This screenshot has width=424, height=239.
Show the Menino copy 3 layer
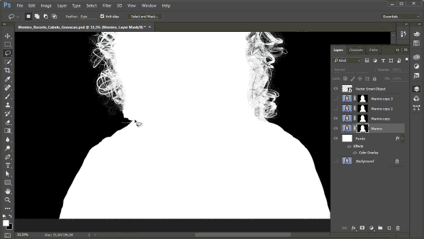point(336,99)
